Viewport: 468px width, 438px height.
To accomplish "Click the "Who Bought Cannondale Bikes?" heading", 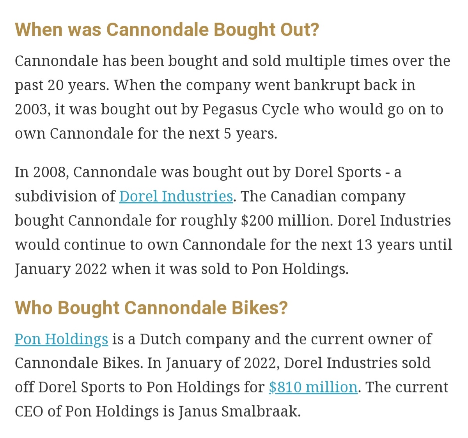I will coord(151,308).
